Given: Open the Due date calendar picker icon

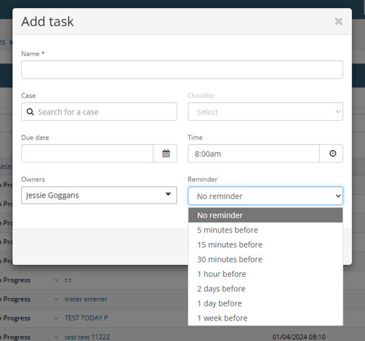Looking at the screenshot, I should pos(166,153).
